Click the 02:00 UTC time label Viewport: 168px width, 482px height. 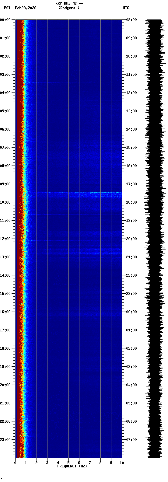tap(131, 348)
